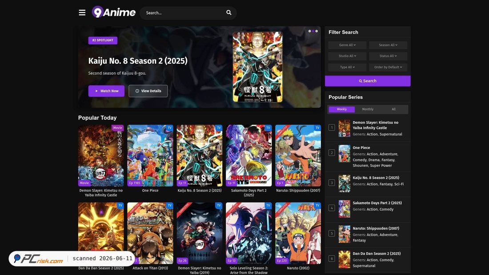Open the spotlight Kaiju No. 8 poster
This screenshot has height=275, width=489.
[x=257, y=67]
